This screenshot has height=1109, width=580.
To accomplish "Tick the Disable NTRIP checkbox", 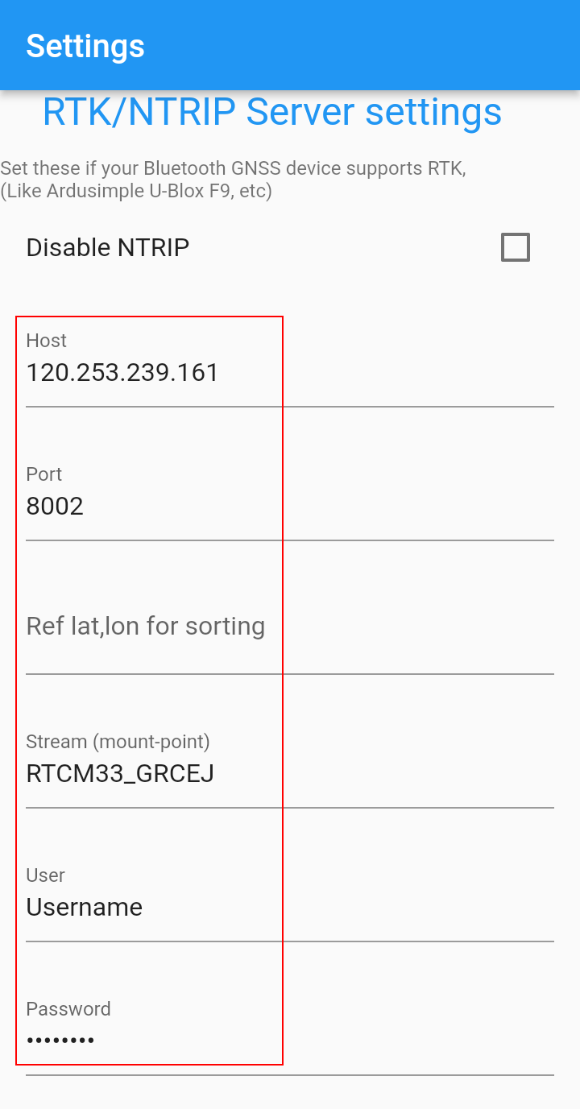I will click(x=516, y=247).
